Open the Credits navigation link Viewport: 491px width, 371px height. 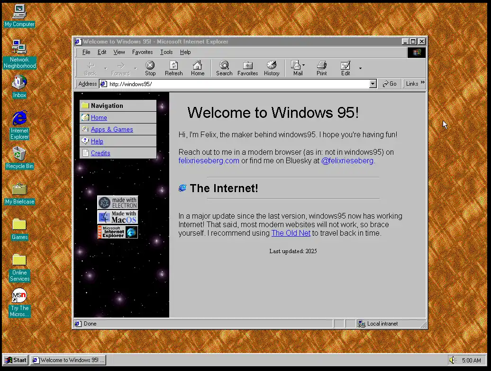(100, 153)
